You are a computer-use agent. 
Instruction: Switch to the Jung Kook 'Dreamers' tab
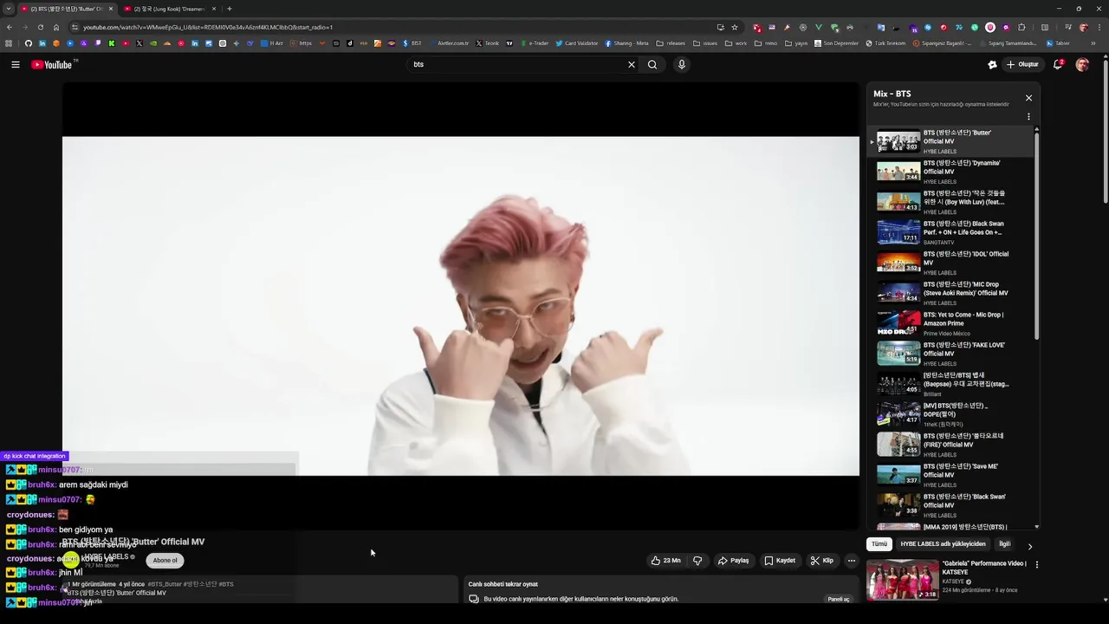[169, 9]
